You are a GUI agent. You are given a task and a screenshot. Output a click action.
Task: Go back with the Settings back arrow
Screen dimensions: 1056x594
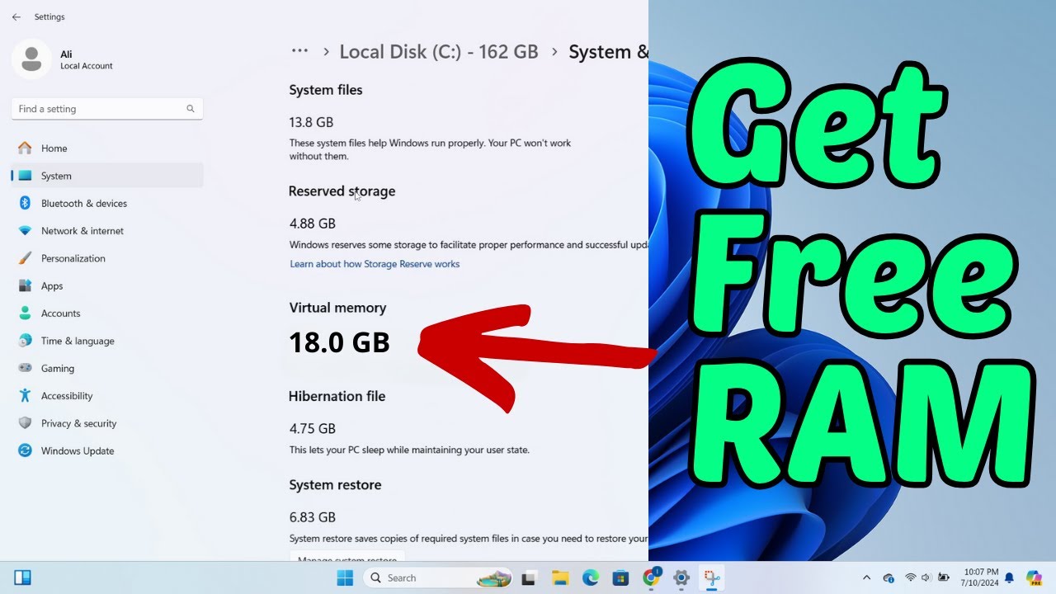[x=16, y=16]
